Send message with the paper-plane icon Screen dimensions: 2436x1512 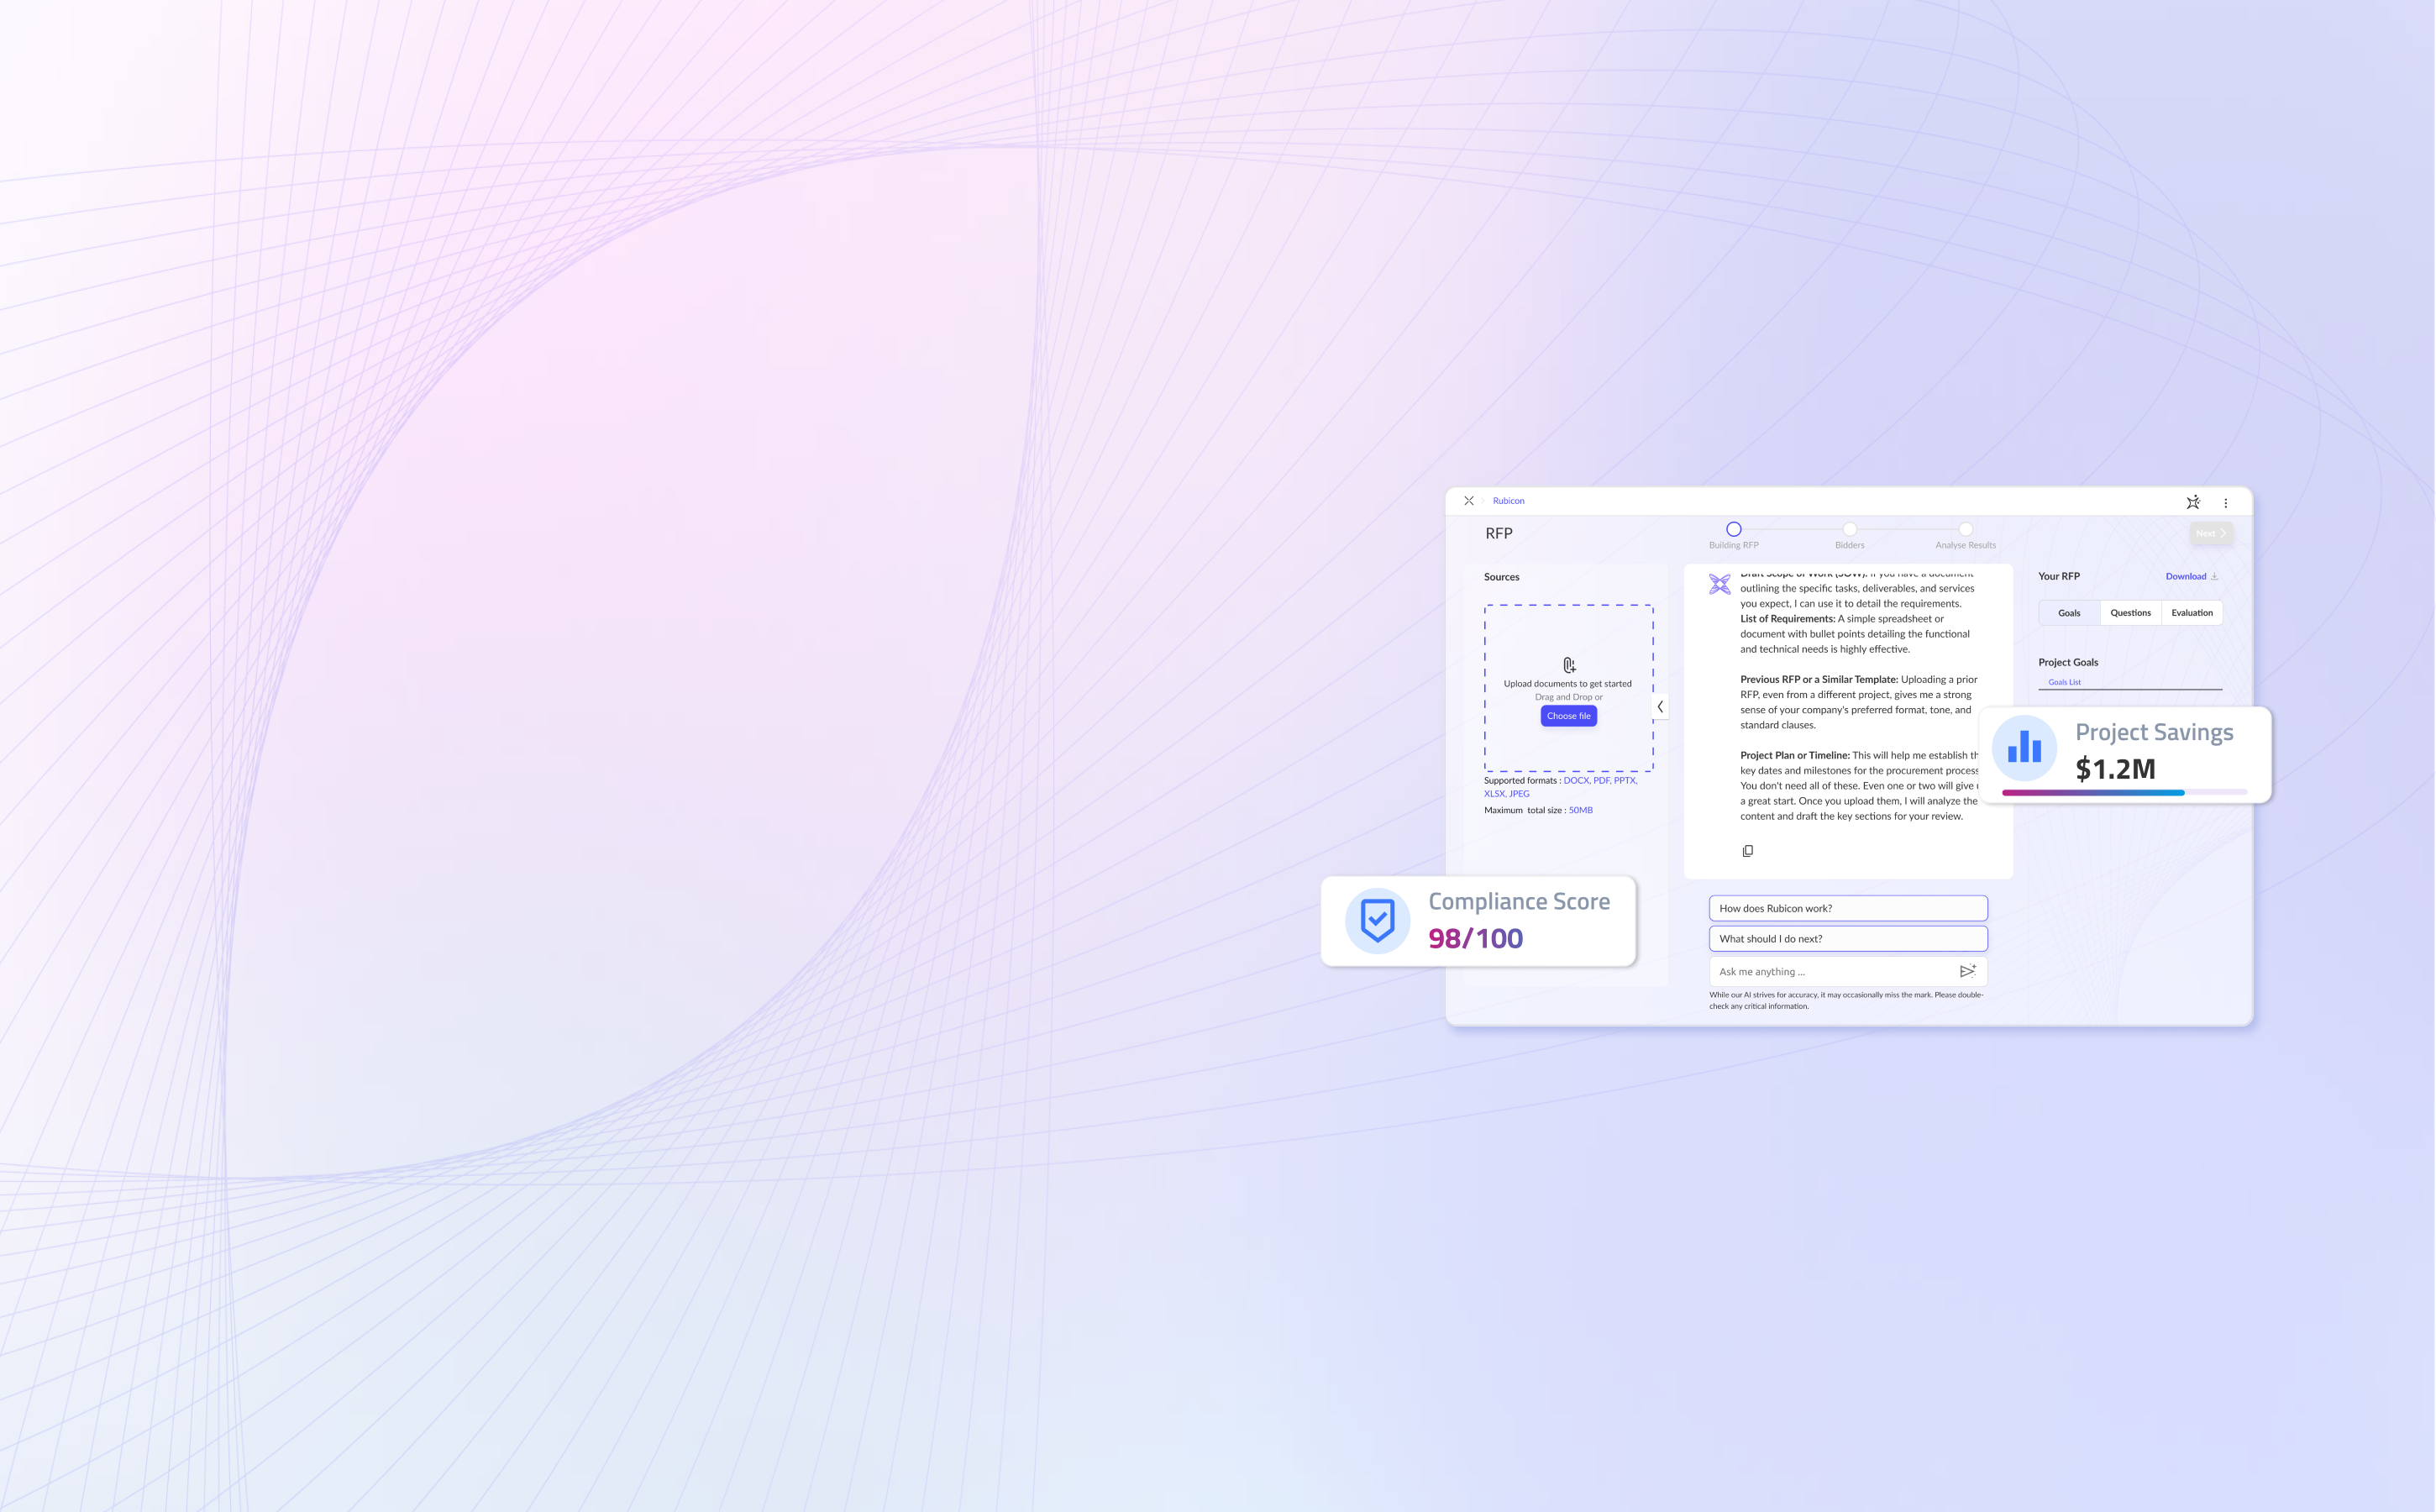(1968, 971)
